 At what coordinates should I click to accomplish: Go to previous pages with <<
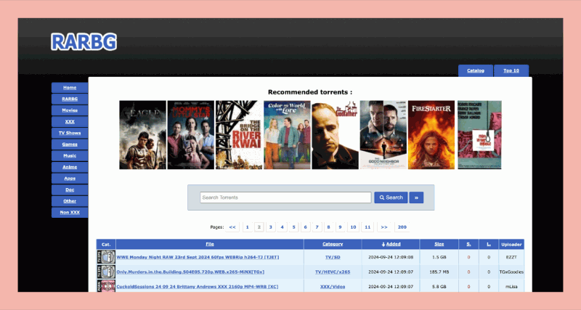click(x=232, y=227)
